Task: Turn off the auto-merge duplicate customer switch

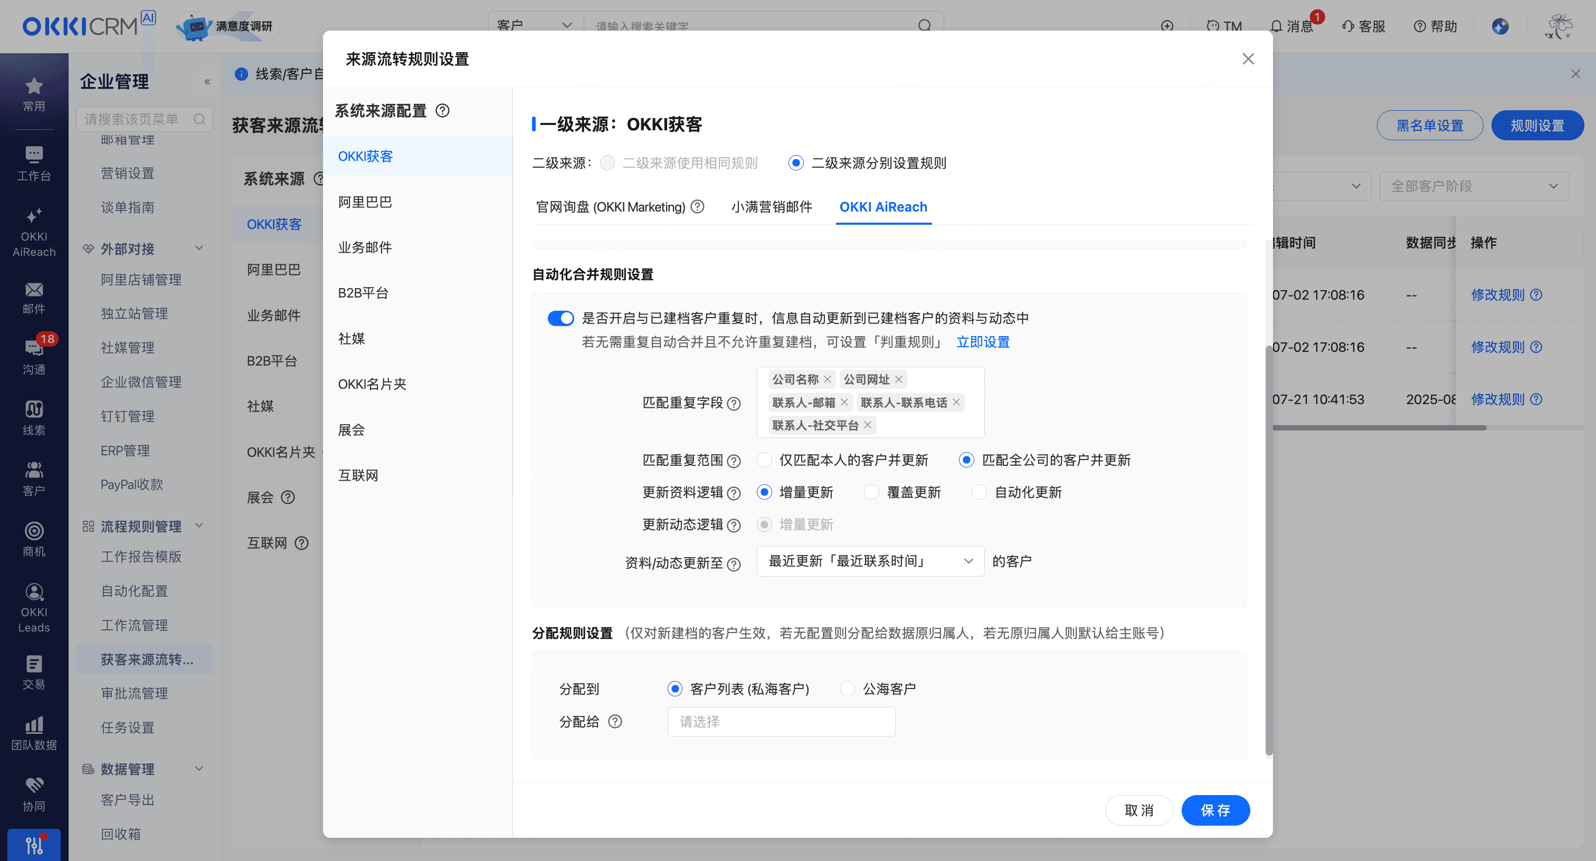Action: tap(560, 318)
